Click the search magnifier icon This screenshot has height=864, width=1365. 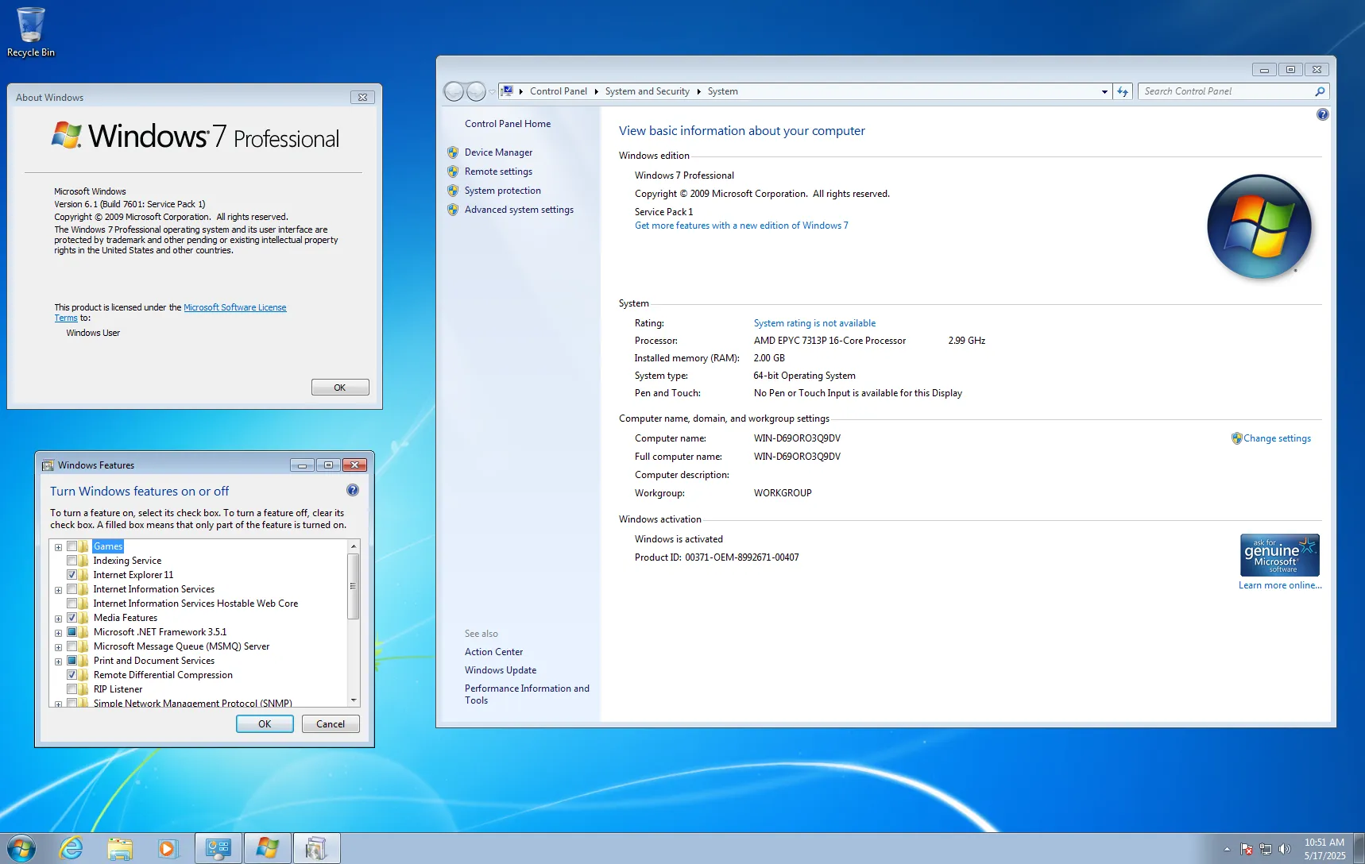tap(1320, 91)
